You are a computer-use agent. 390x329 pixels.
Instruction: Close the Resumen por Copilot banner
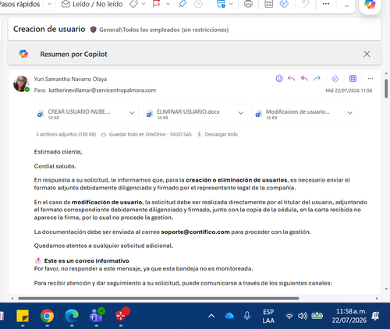pos(367,54)
